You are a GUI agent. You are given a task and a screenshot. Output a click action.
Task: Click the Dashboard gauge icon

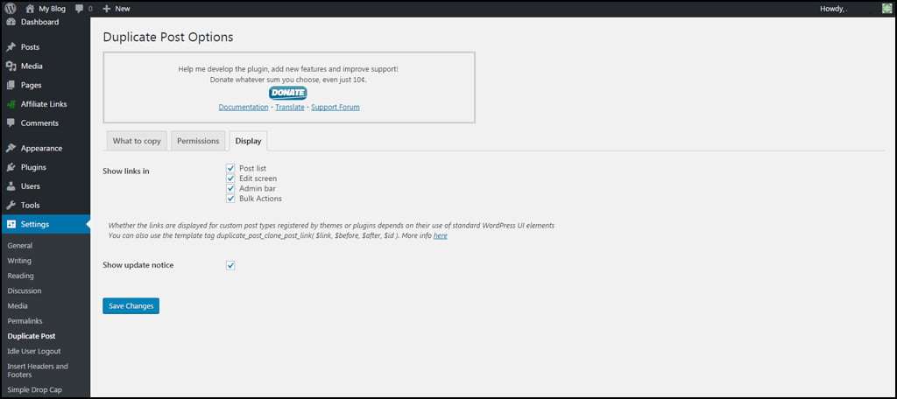click(11, 22)
